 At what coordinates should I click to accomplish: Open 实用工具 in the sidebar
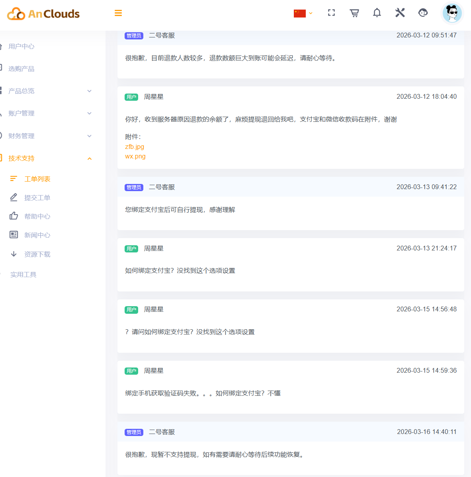tap(23, 275)
